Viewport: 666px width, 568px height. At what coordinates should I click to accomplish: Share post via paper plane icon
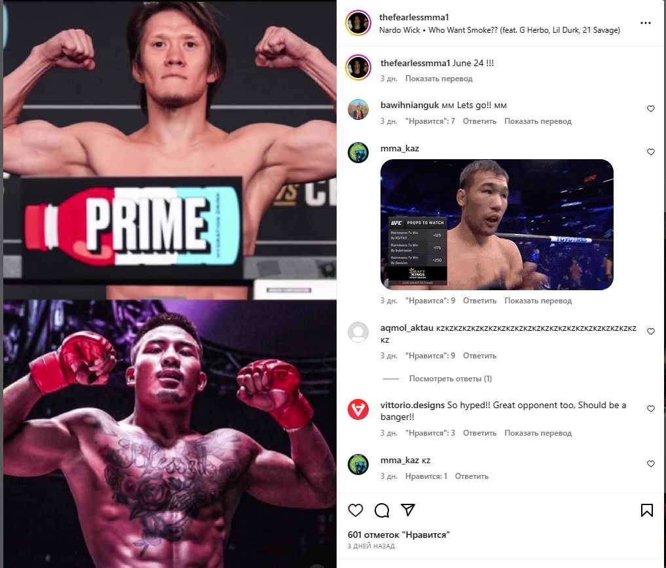pos(408,510)
